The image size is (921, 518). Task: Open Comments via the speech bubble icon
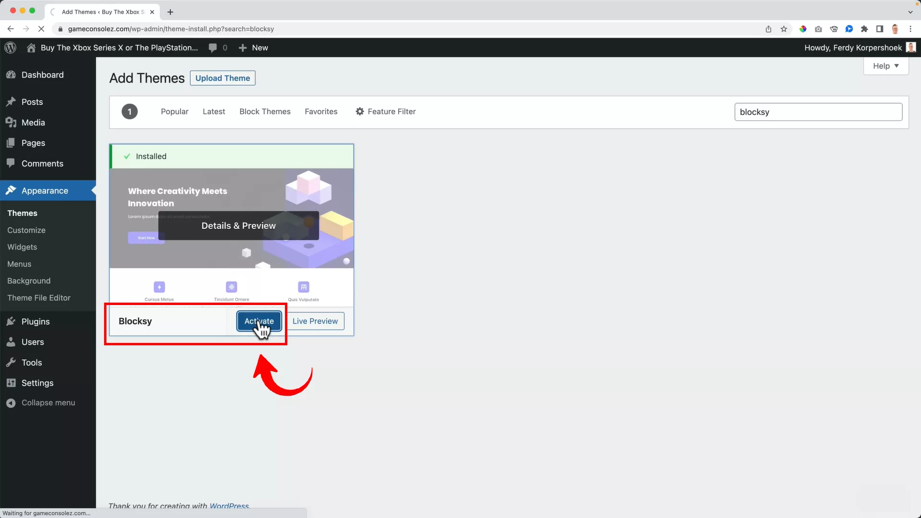point(11,163)
